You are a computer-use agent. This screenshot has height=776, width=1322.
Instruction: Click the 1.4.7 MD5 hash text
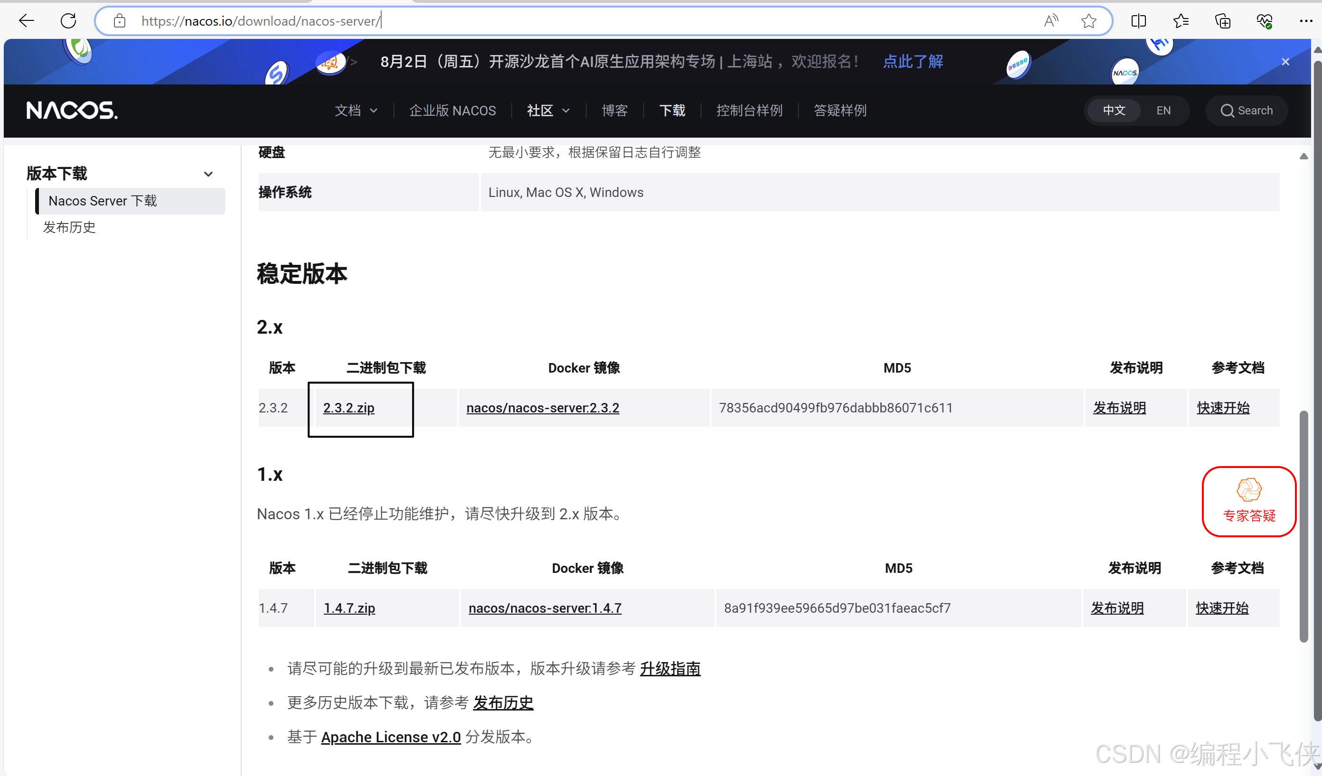click(x=837, y=608)
